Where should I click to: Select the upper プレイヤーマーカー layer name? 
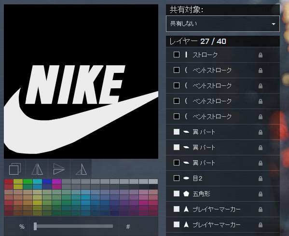point(217,209)
